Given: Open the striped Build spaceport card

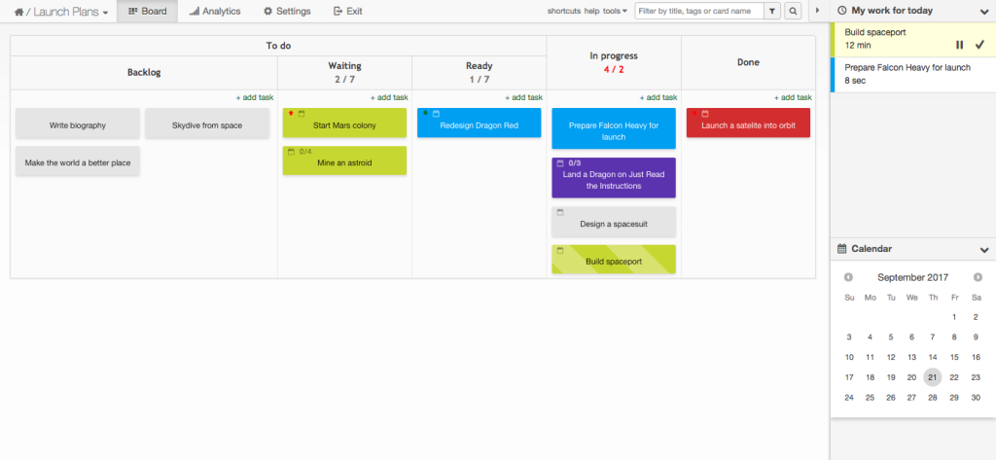Looking at the screenshot, I should [x=614, y=260].
